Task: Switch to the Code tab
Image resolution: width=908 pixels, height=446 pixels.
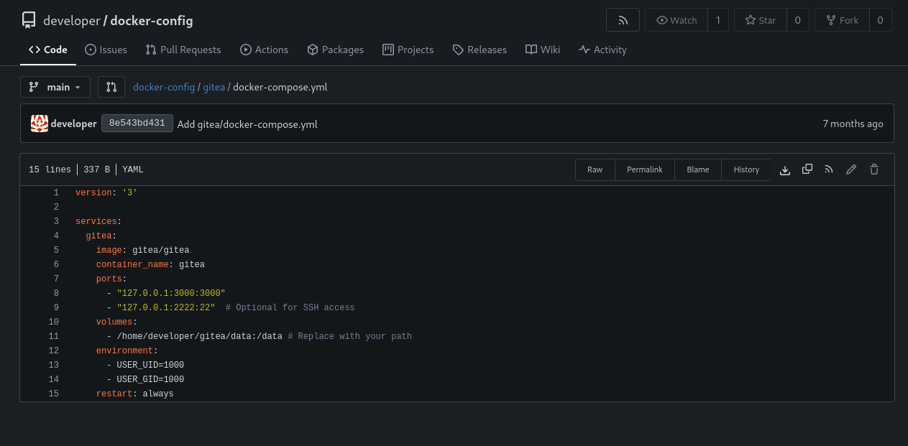Action: [x=48, y=50]
